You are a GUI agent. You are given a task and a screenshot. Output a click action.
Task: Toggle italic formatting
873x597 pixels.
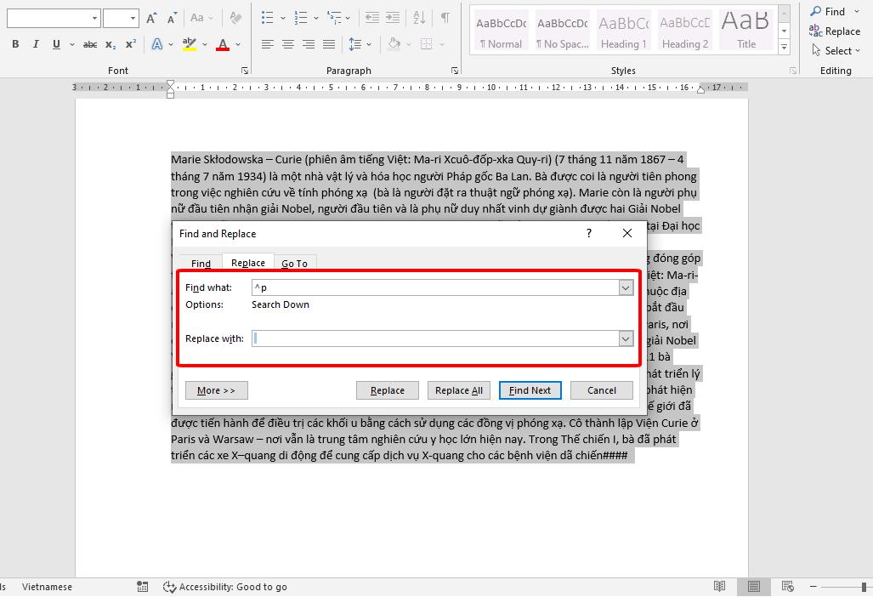(x=36, y=43)
